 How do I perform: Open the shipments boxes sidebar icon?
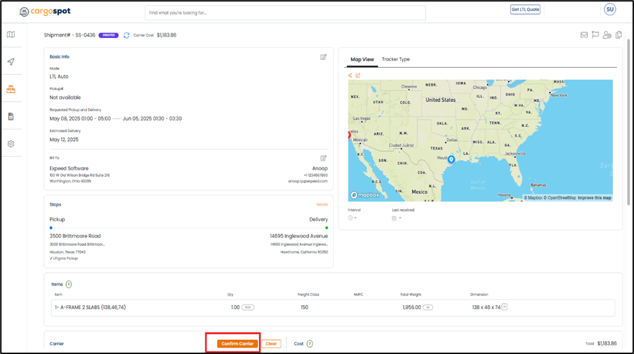coord(11,89)
